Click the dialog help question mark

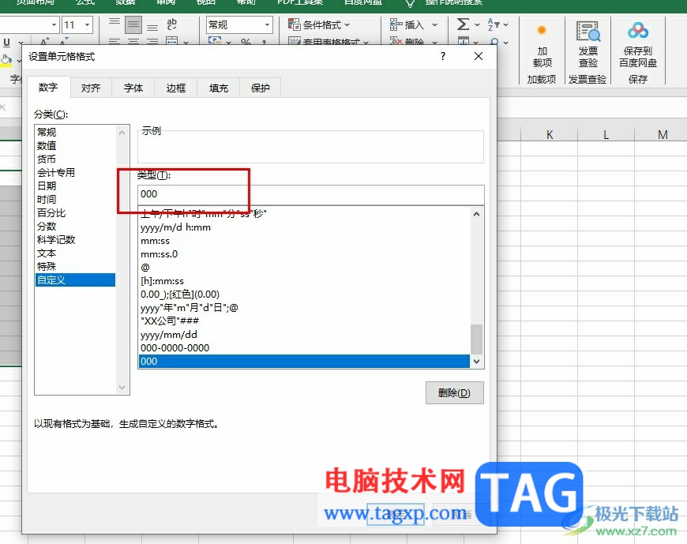click(x=443, y=56)
